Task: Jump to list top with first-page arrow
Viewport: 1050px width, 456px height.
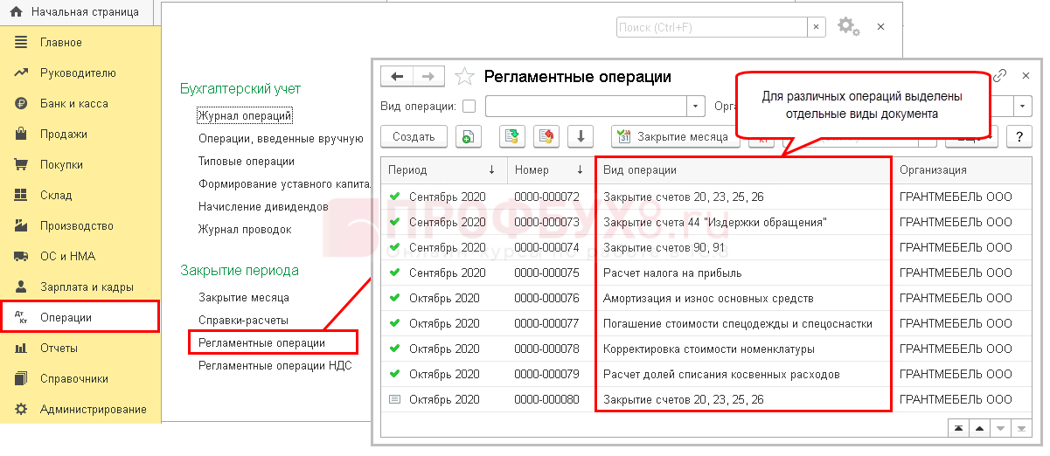Action: click(959, 428)
